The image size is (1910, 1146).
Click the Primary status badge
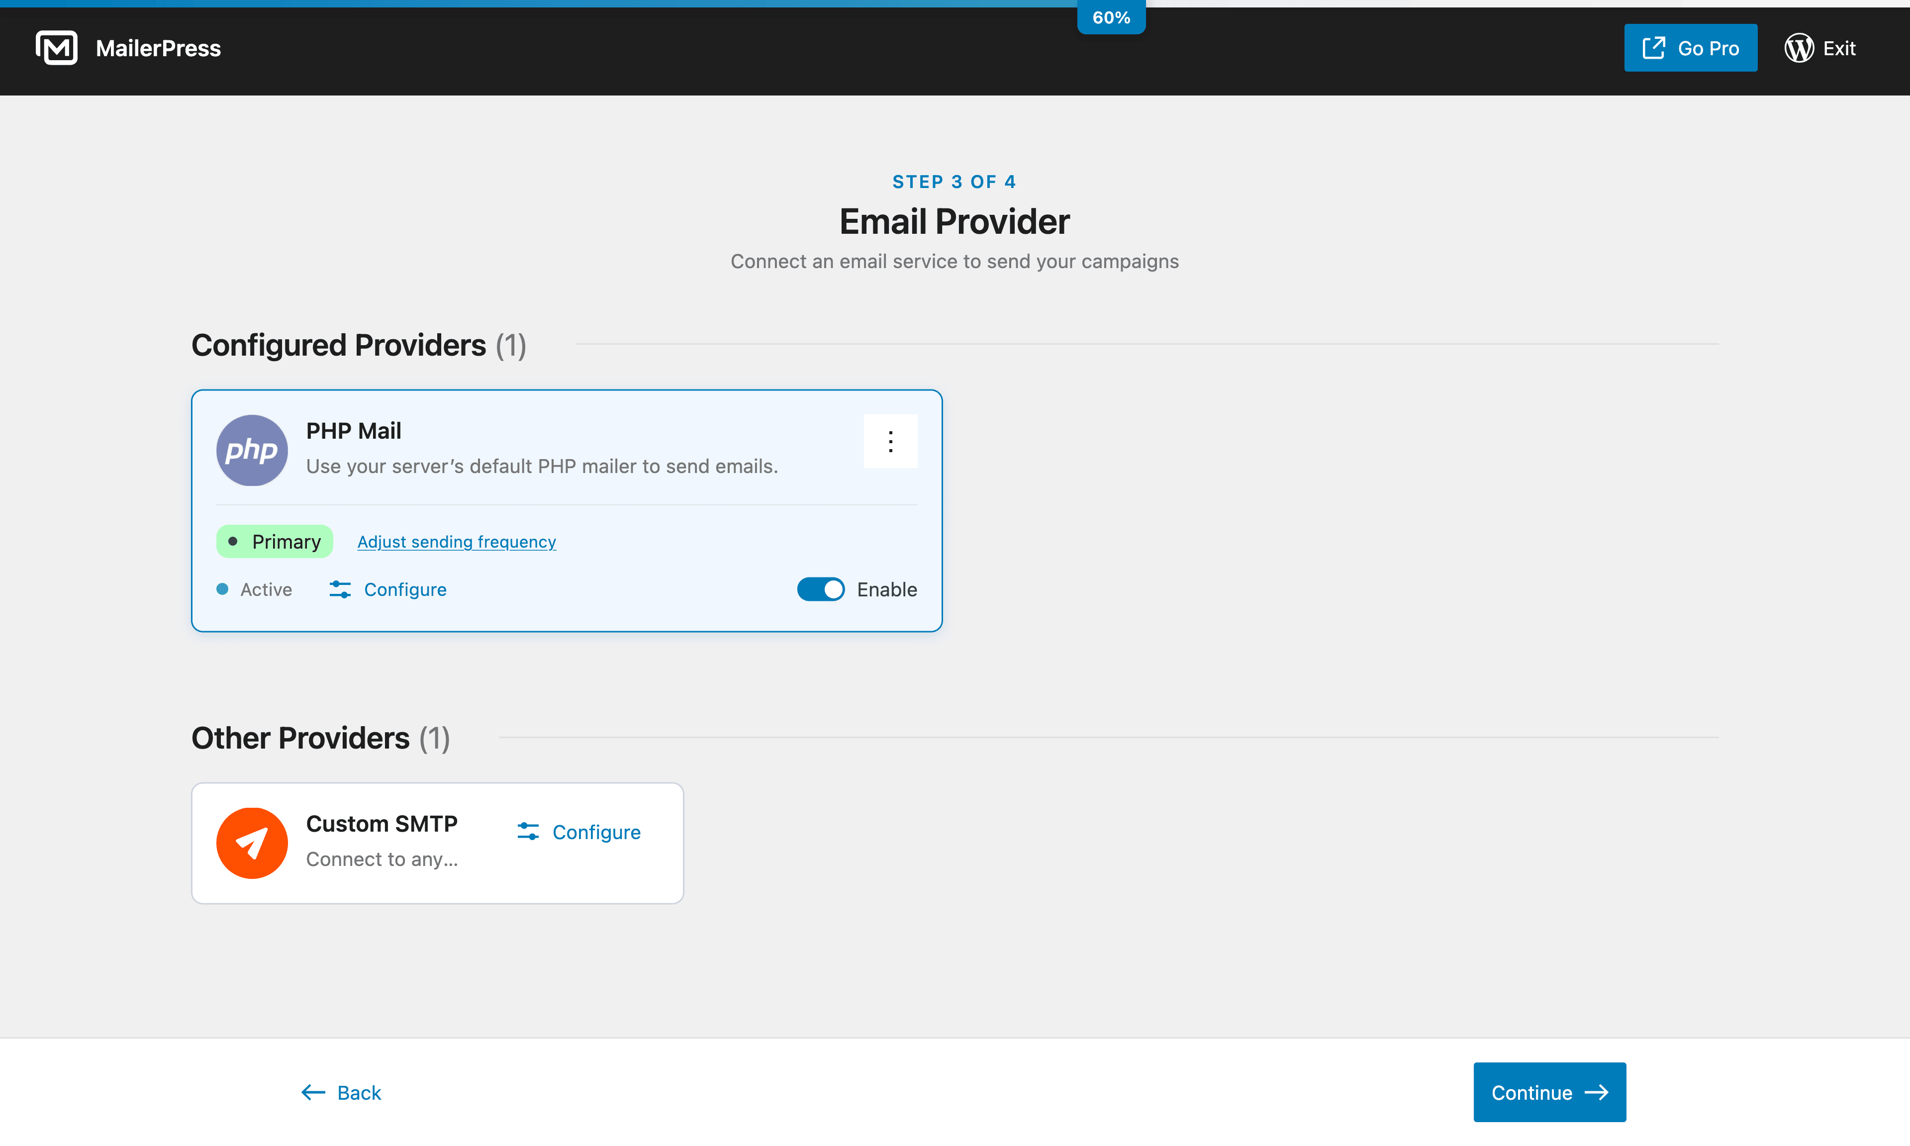coord(275,541)
